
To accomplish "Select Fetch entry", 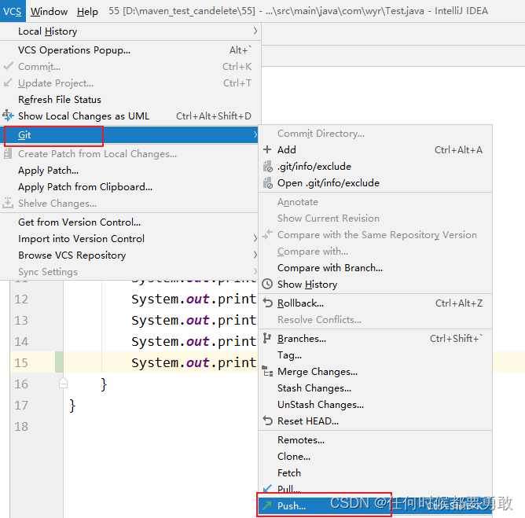I will (x=376, y=472).
